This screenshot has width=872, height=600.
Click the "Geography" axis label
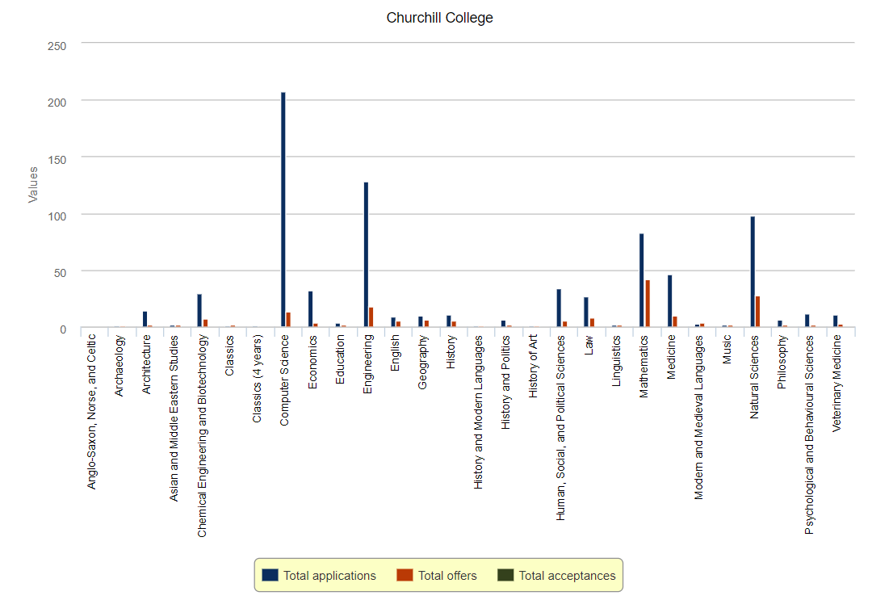422,362
